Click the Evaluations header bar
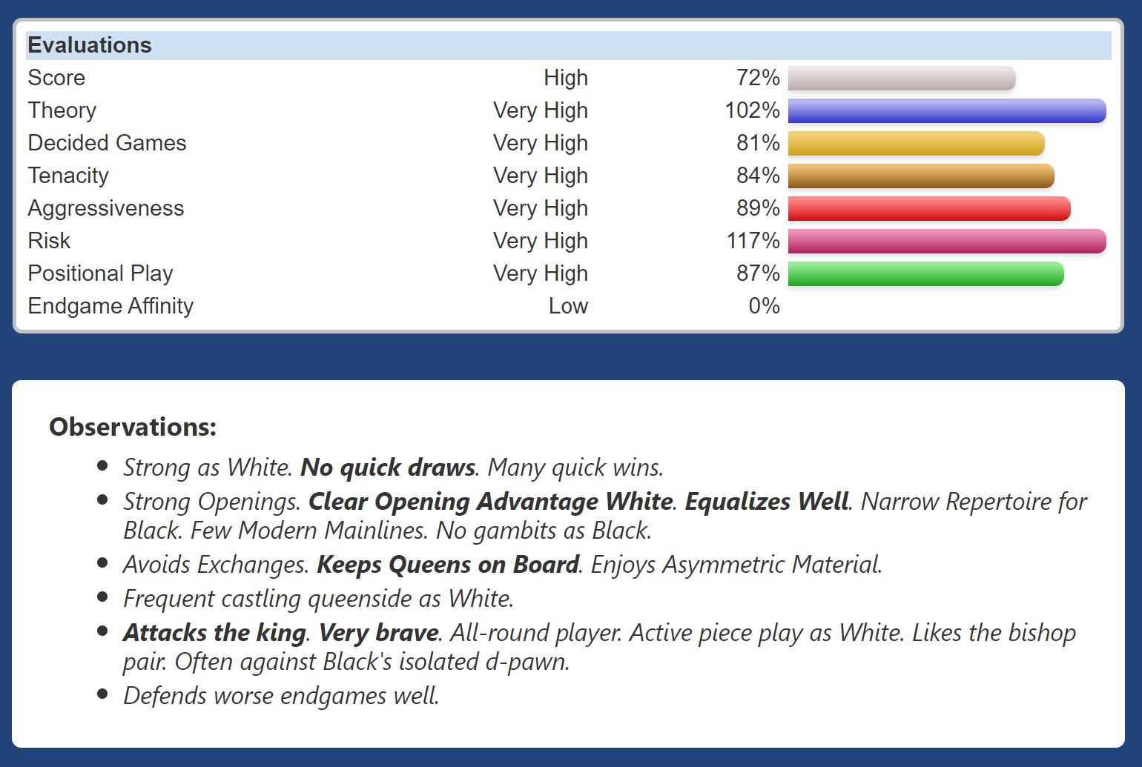This screenshot has height=767, width=1142. [568, 45]
